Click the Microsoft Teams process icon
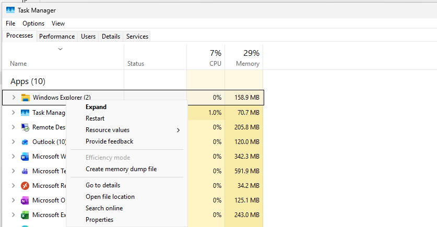Image resolution: width=437 pixels, height=227 pixels. [25, 171]
